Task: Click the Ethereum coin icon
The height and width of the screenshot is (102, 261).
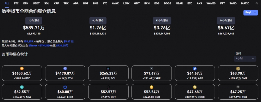Action: (x=65, y=69)
